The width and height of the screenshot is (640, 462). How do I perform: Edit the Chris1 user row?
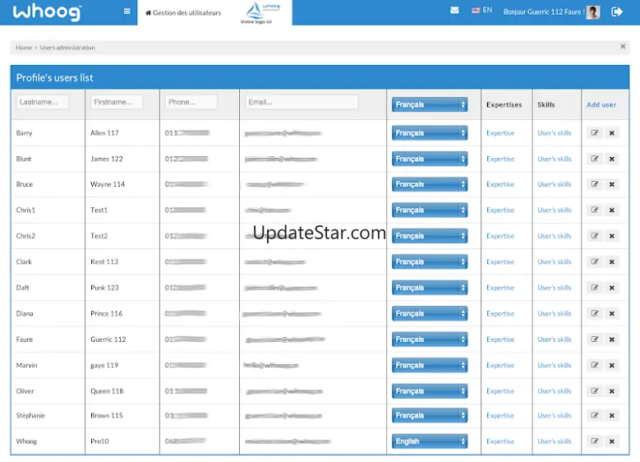coord(595,210)
